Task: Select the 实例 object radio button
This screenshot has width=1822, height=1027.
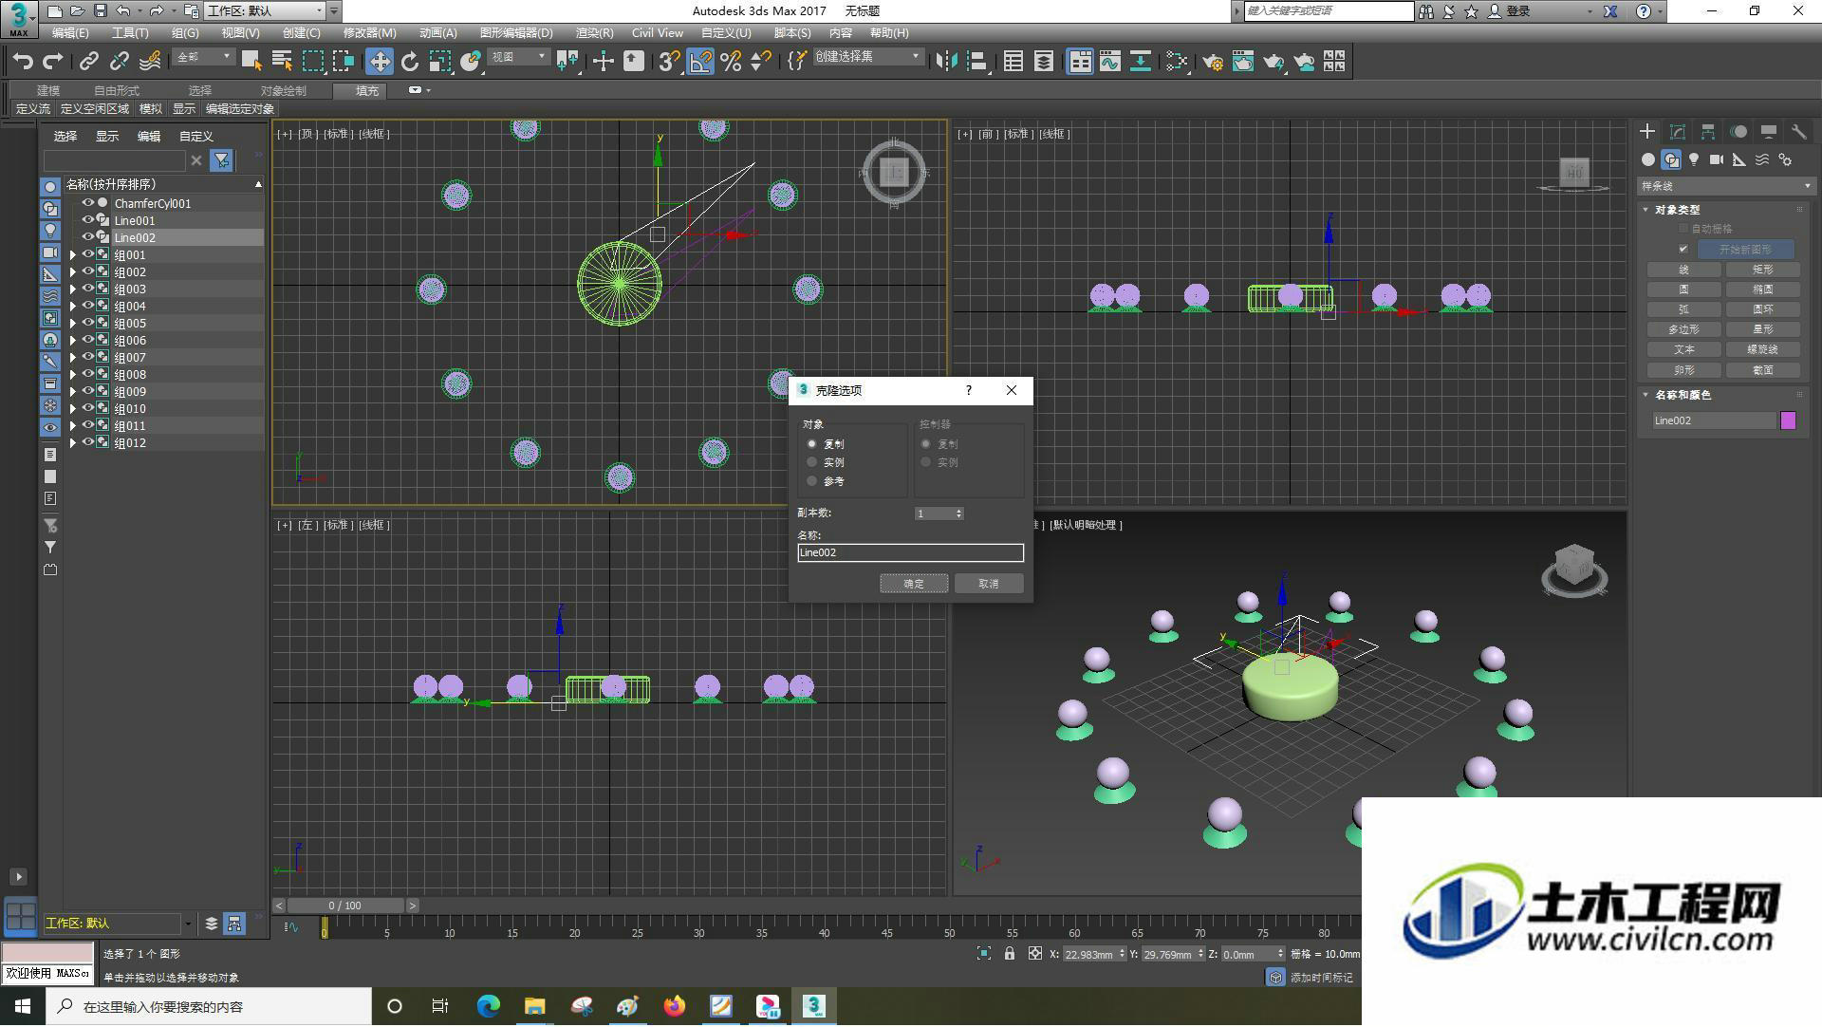Action: [812, 462]
